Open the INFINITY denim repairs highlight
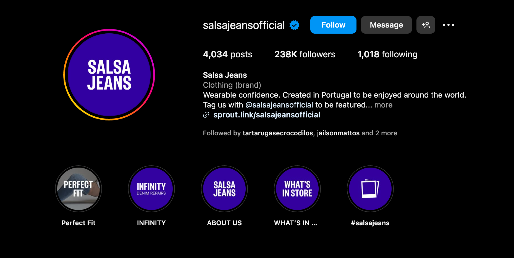Image resolution: width=514 pixels, height=258 pixels. (151, 189)
